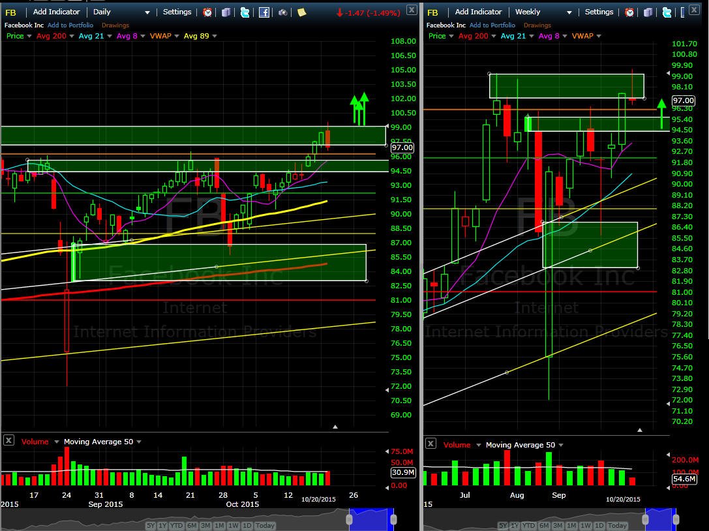Select YTD range in Daily chart

coord(176,526)
